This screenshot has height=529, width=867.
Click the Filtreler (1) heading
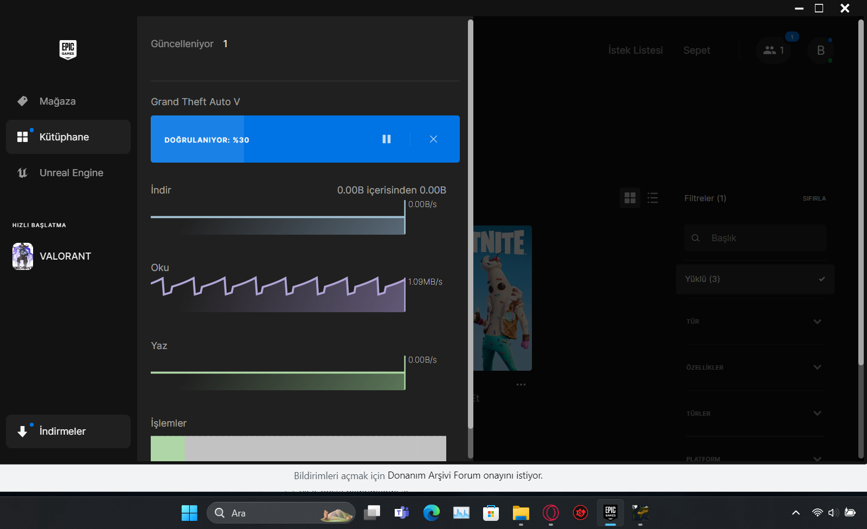pyautogui.click(x=705, y=198)
